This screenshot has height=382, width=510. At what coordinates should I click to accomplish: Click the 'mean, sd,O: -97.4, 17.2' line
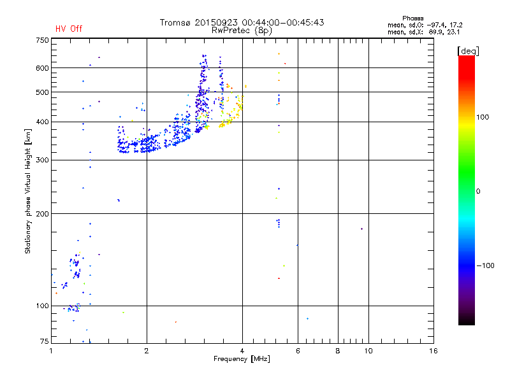[x=425, y=25]
